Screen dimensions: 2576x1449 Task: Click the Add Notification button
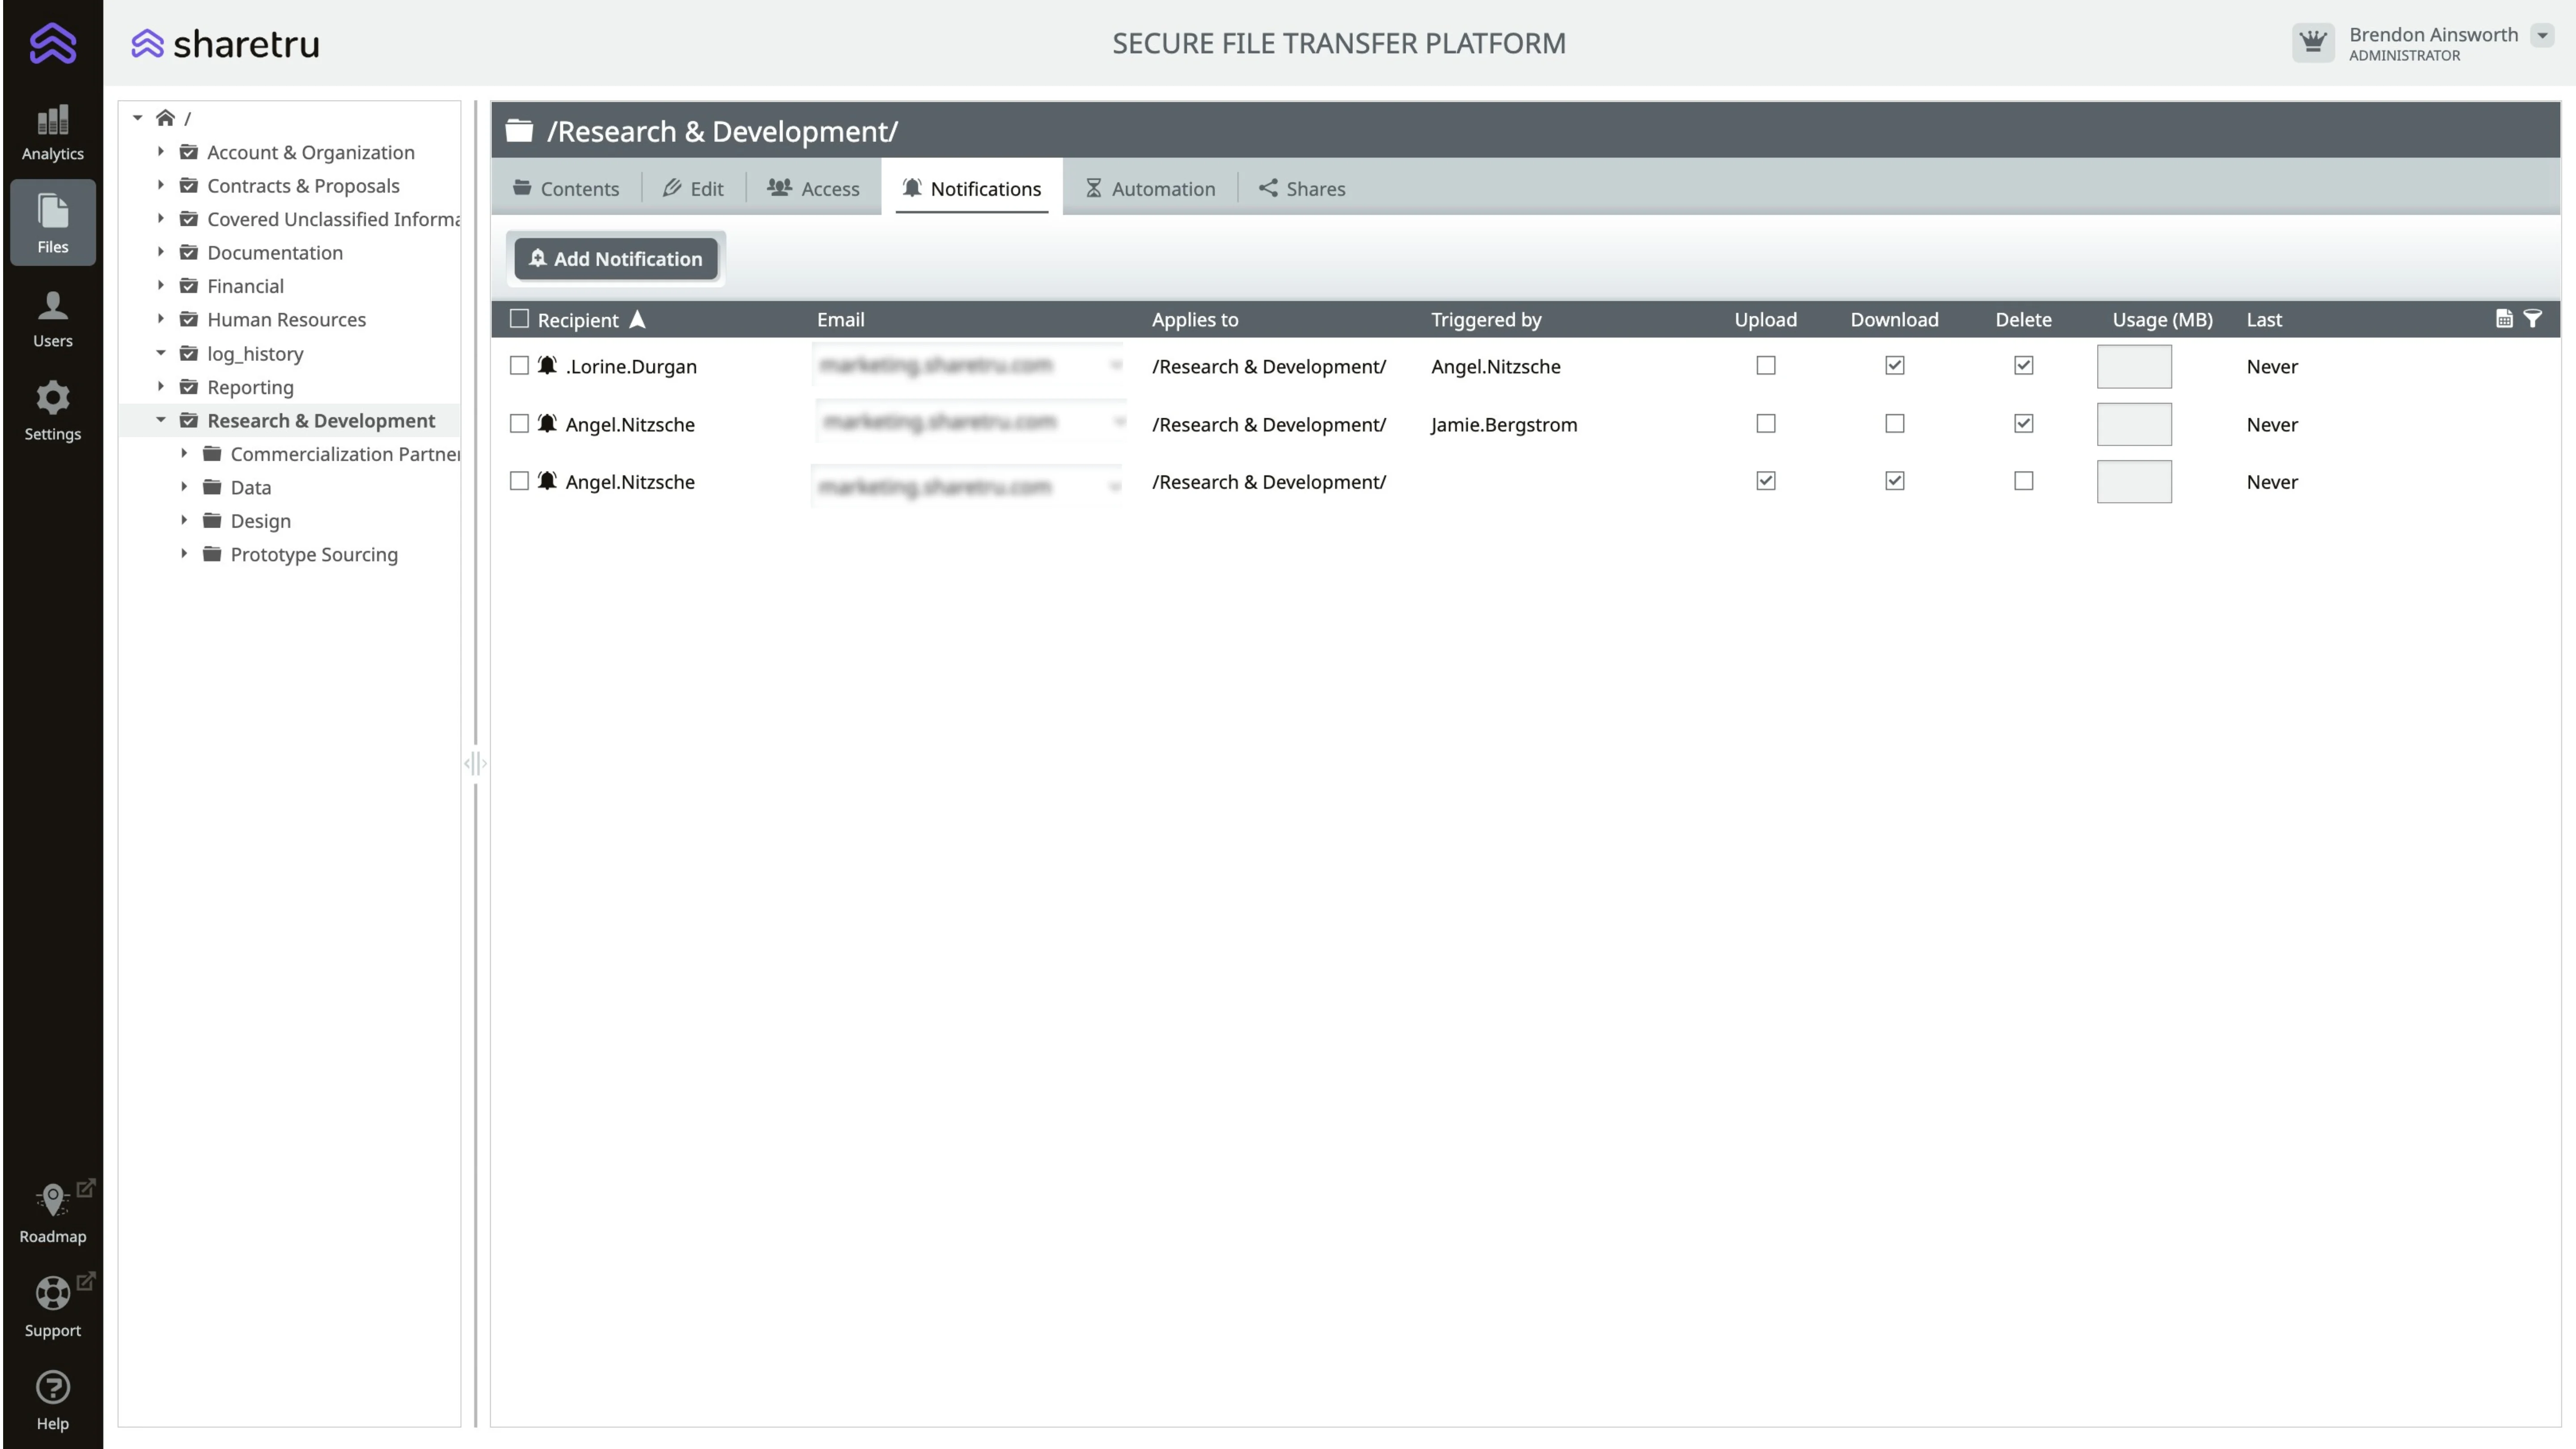tap(616, 259)
